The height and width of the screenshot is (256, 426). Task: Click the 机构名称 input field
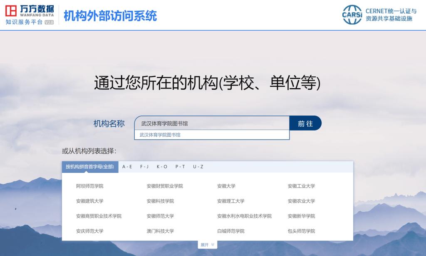coord(211,123)
